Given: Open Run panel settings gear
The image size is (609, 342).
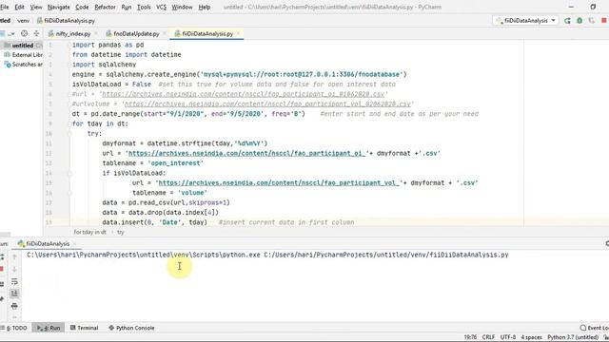Looking at the screenshot, I should pos(606,243).
